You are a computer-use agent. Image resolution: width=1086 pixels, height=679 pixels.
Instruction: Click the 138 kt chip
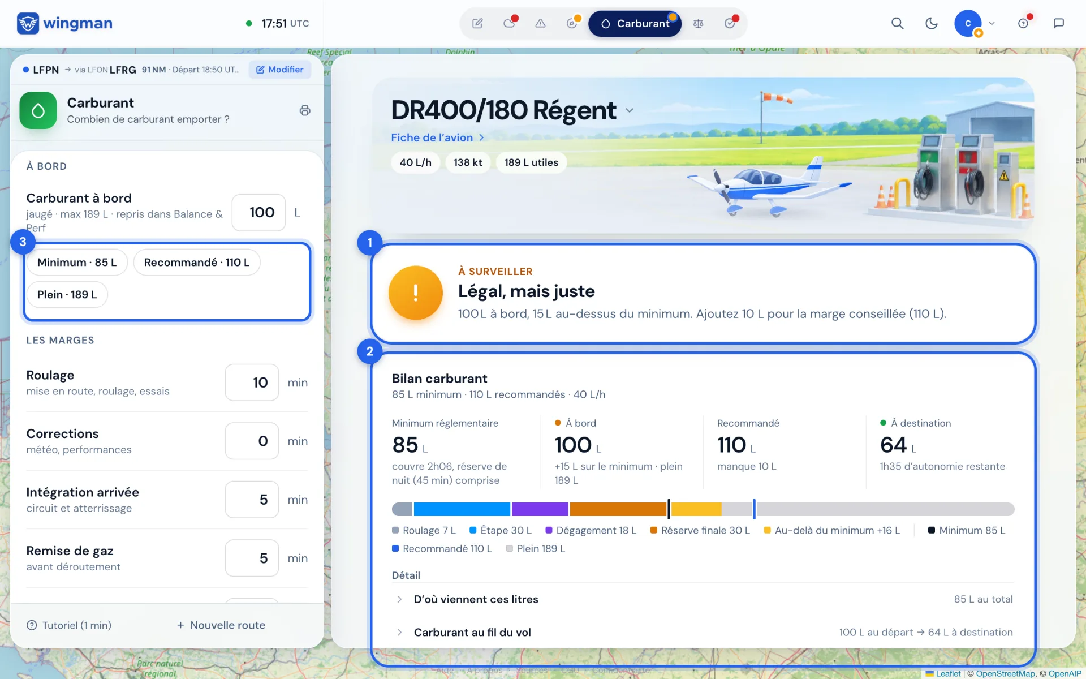[x=468, y=162]
